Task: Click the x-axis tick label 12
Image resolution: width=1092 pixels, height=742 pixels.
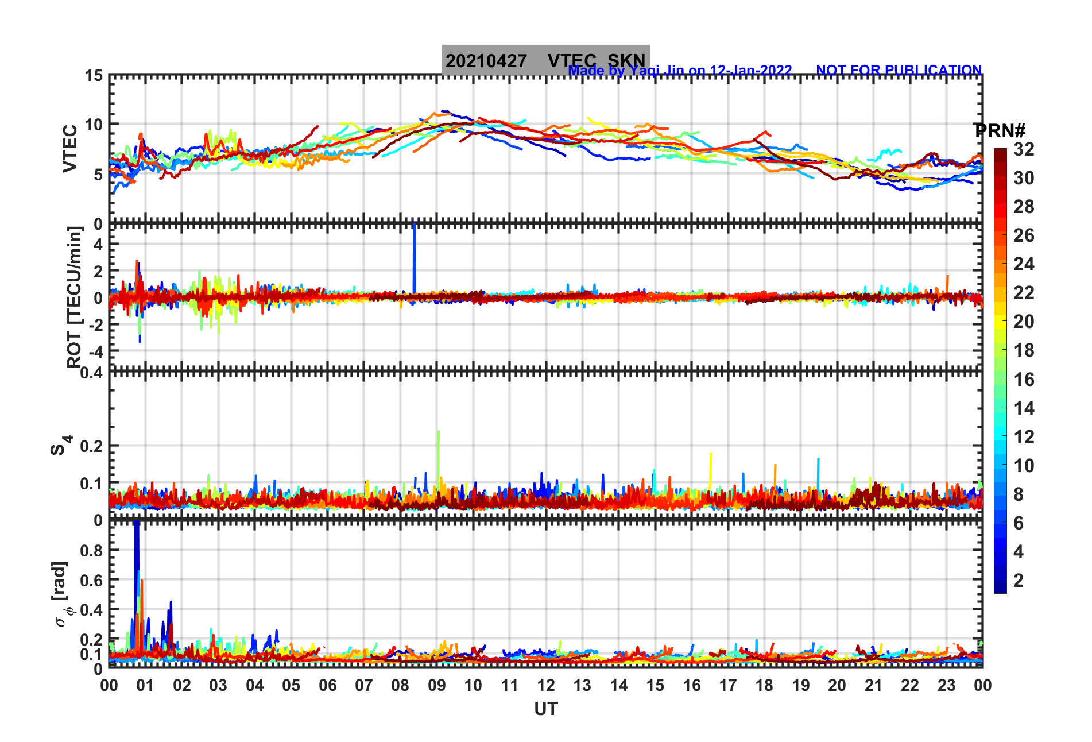Action: click(x=545, y=685)
